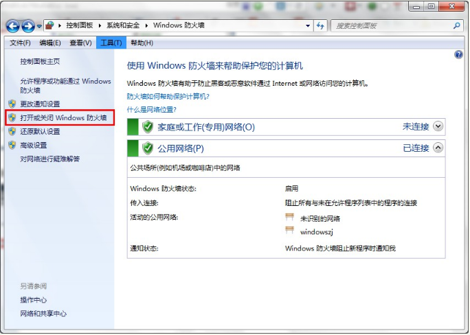Image resolution: width=470 pixels, height=335 pixels.
Task: Open 什么是网络位置? help link
Action: [x=151, y=110]
